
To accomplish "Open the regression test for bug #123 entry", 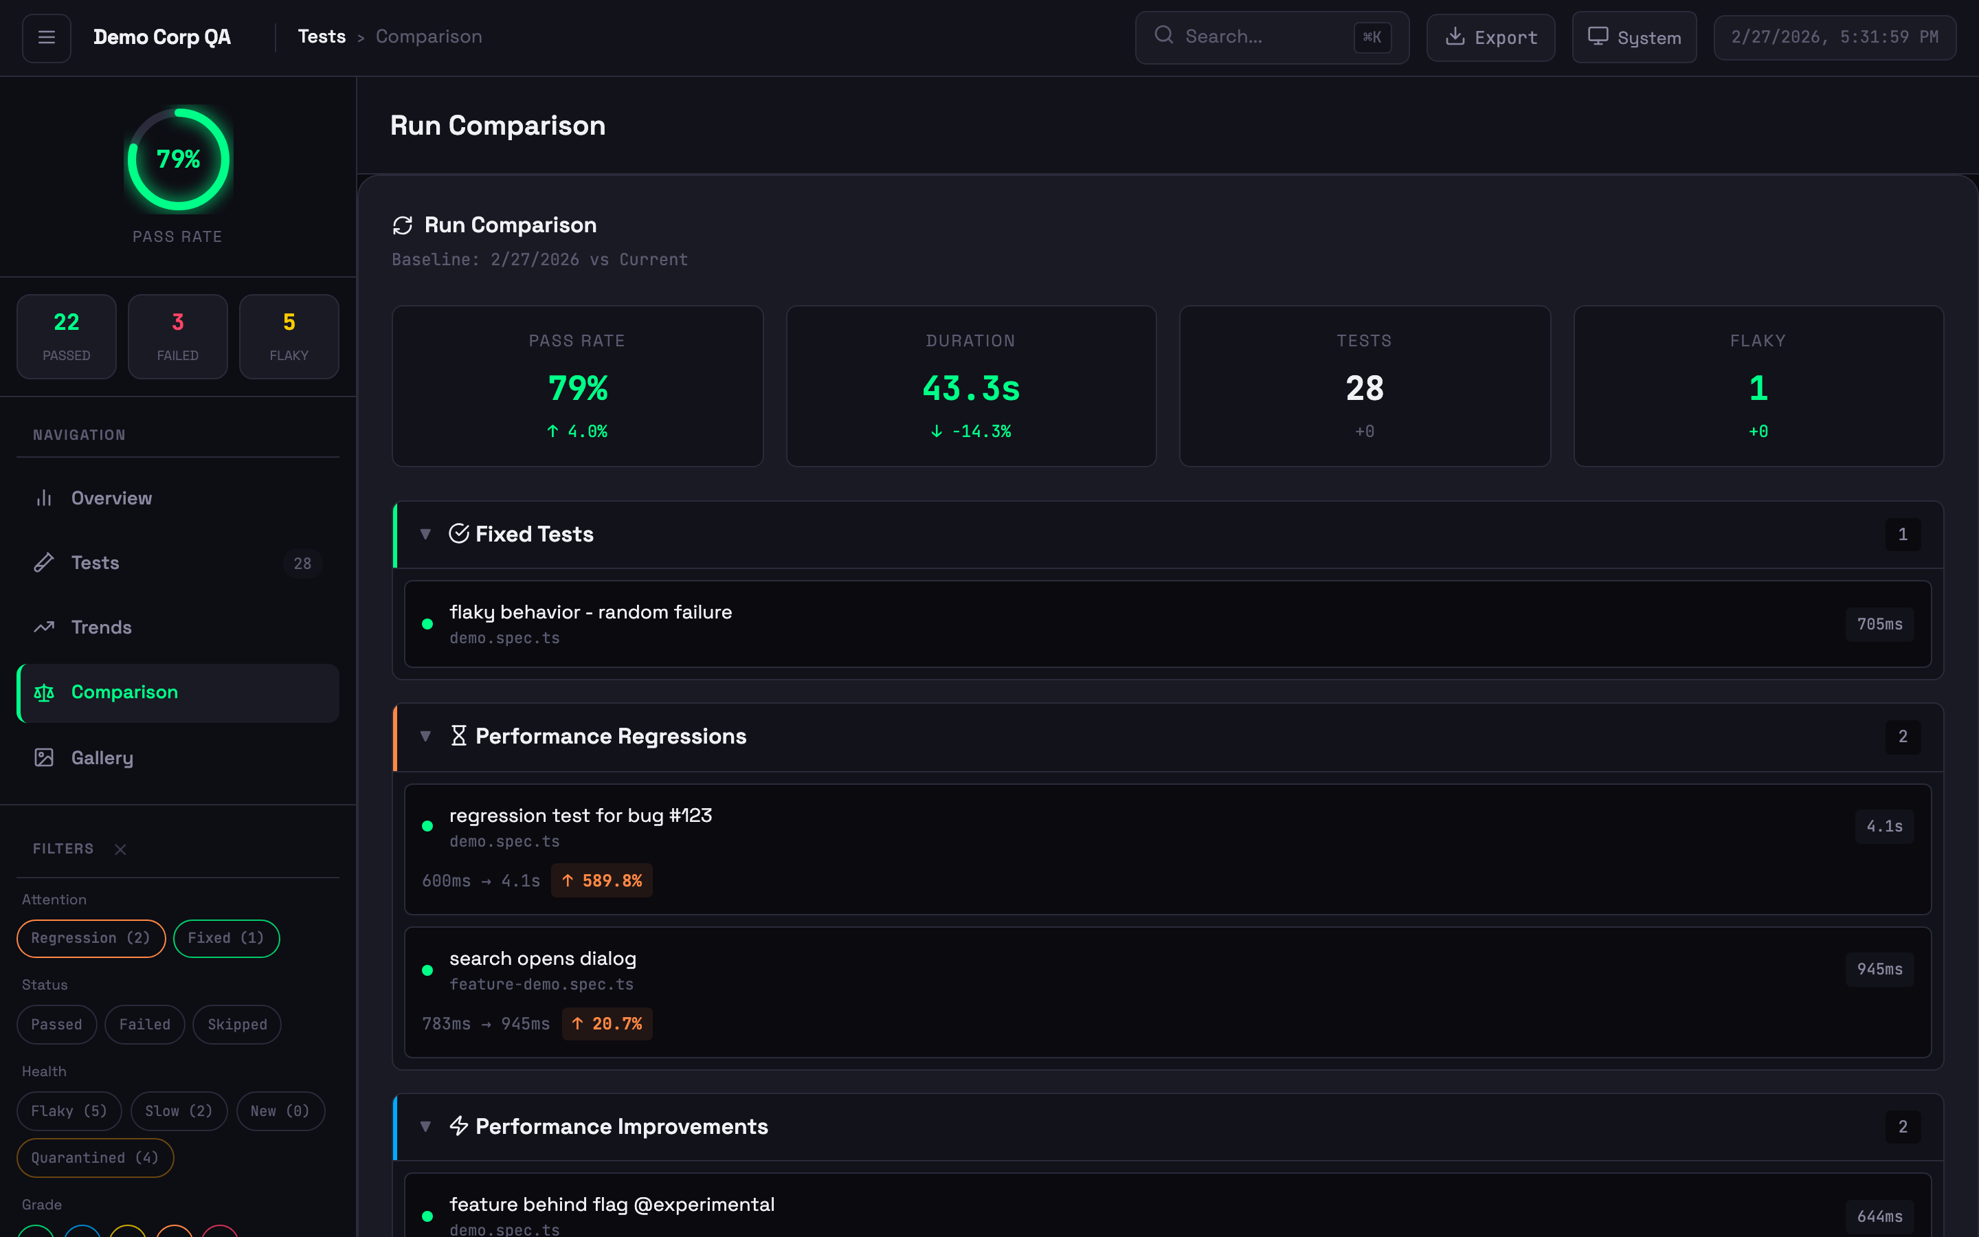I will 581,816.
